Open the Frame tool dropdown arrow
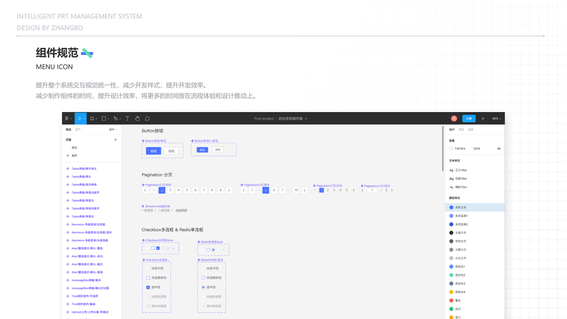 tap(97, 119)
